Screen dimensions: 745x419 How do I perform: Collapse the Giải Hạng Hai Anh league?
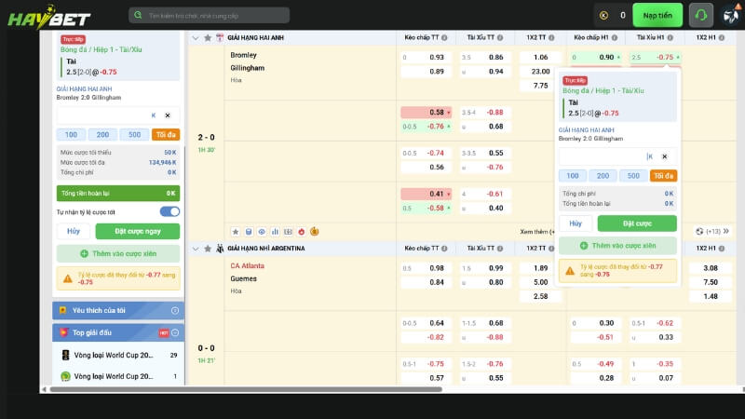(195, 37)
